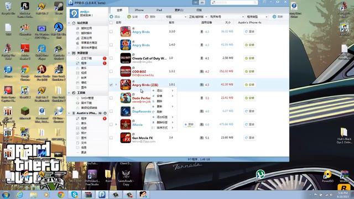The width and height of the screenshot is (354, 199).
Task: Check the iMovie row checkbox
Action: point(111,124)
